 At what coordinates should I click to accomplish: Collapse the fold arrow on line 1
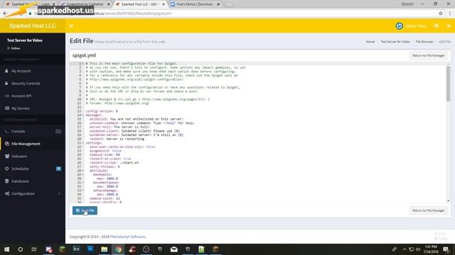pos(83,64)
